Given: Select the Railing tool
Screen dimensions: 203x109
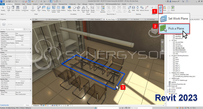Looking at the screenshot, I should 69,9.
